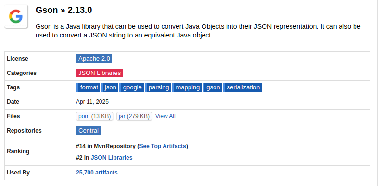Click the Gson » 2.13.0 heading
The image size is (380, 186).
point(64,10)
